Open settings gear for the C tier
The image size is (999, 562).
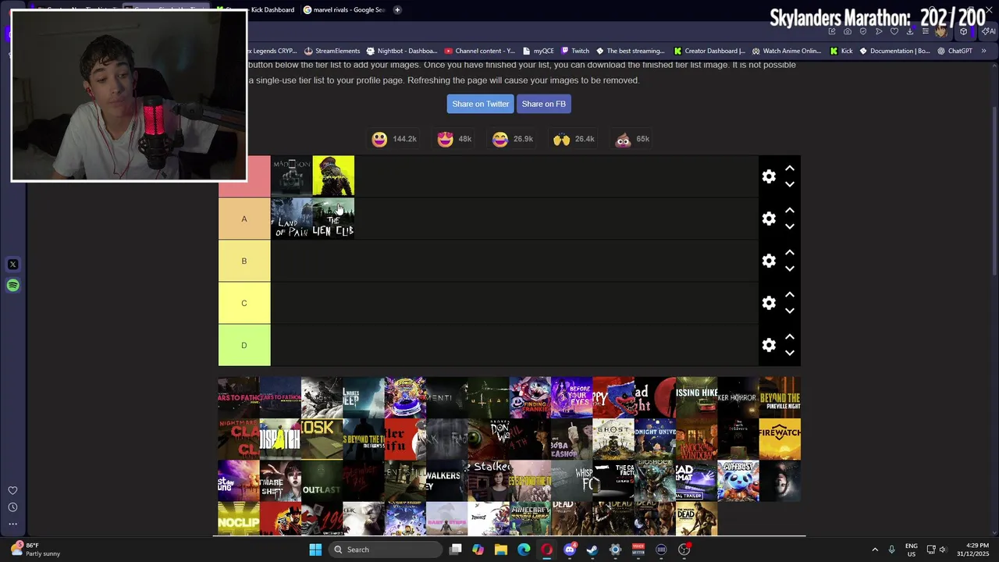pos(769,303)
